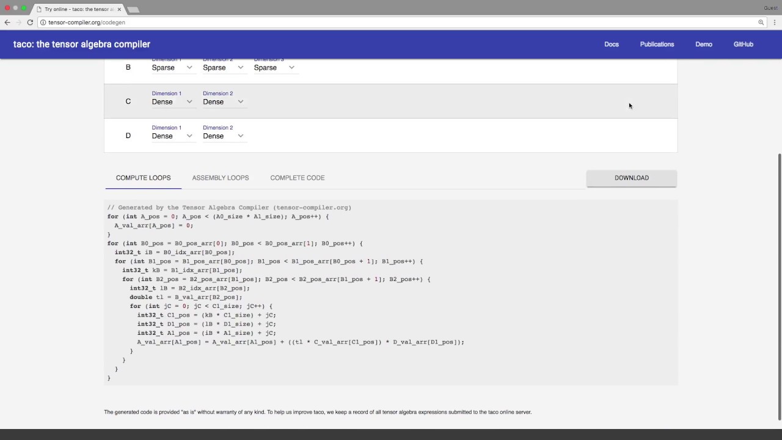Image resolution: width=782 pixels, height=440 pixels.
Task: Open tensor D Dimension 1 Dense dropdown
Action: pyautogui.click(x=172, y=136)
